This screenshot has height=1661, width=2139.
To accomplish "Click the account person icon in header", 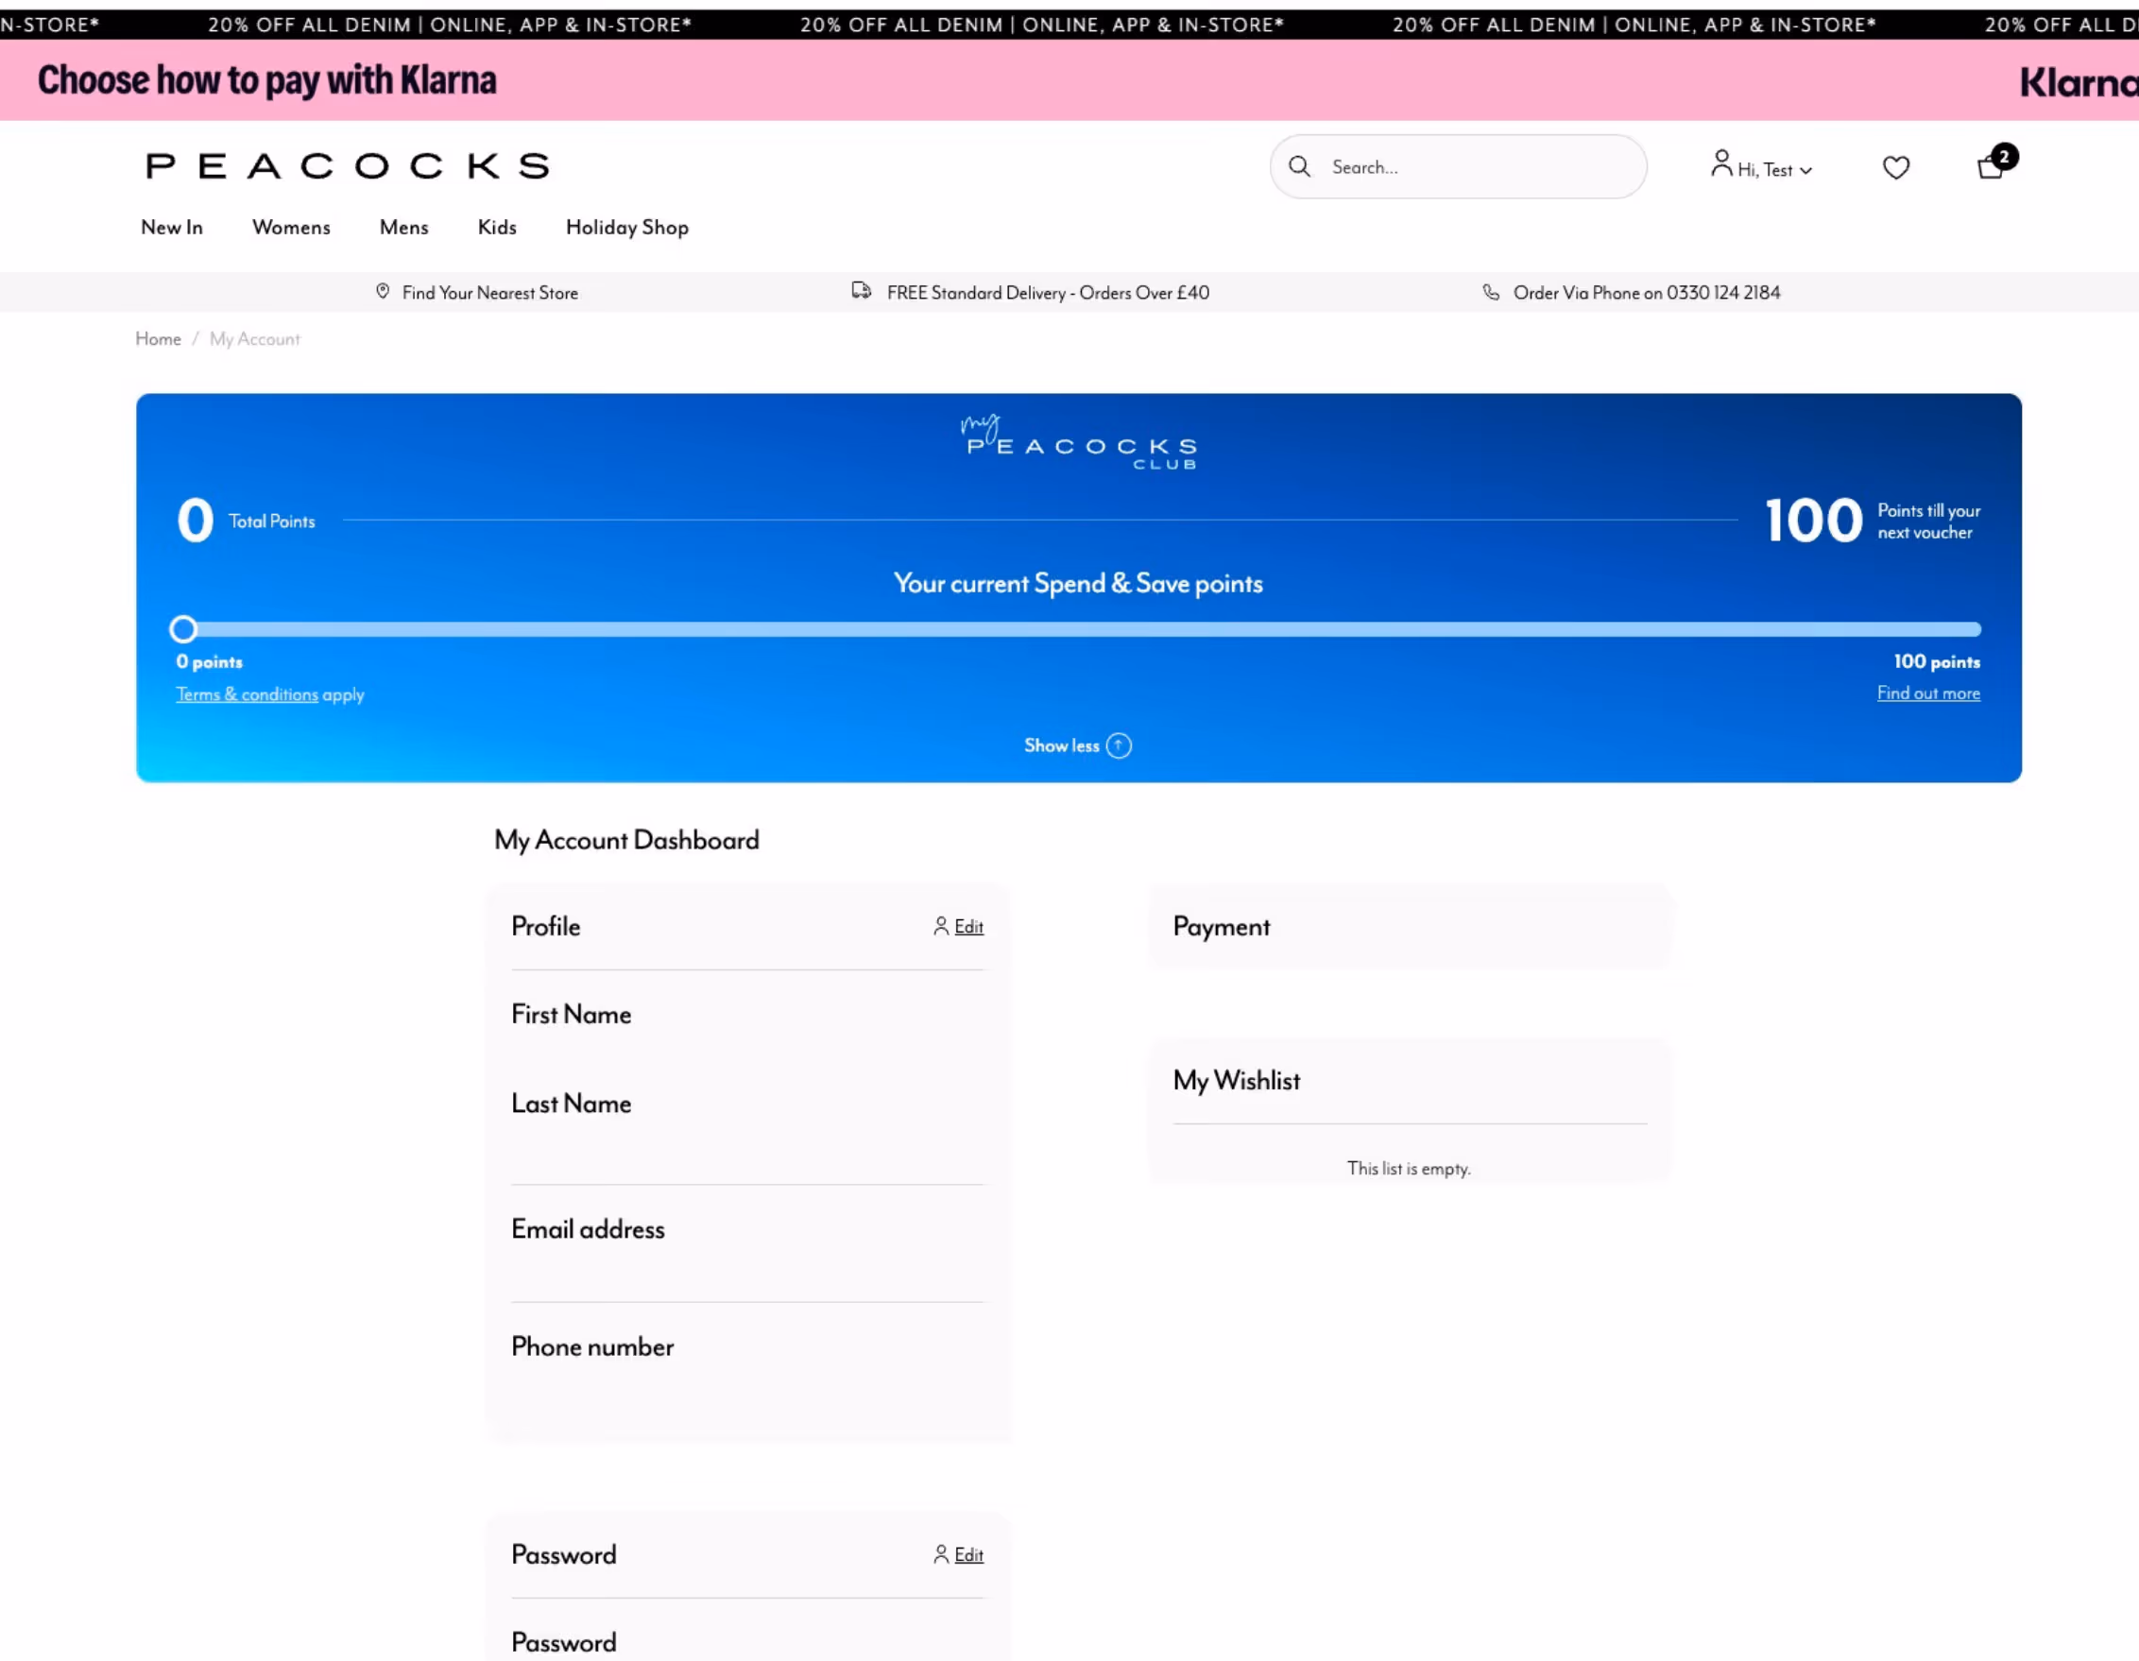I will [x=1720, y=163].
